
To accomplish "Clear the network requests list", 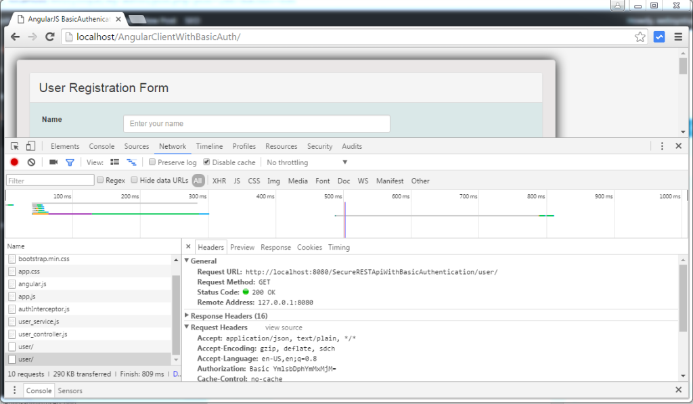I will [30, 162].
